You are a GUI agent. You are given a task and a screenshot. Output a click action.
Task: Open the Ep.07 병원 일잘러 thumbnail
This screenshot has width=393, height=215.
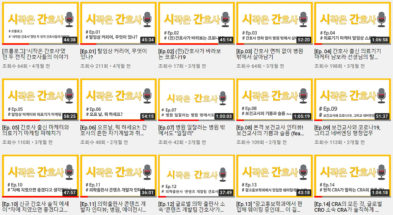(196, 100)
